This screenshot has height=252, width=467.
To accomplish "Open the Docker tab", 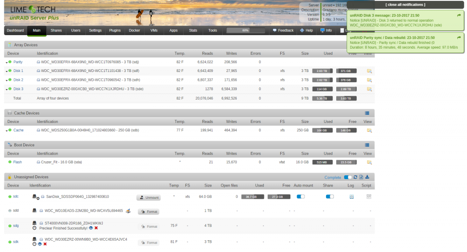I will [x=134, y=30].
